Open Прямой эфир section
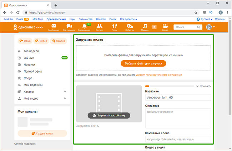The height and width of the screenshot is (151, 232). [x=33, y=72]
